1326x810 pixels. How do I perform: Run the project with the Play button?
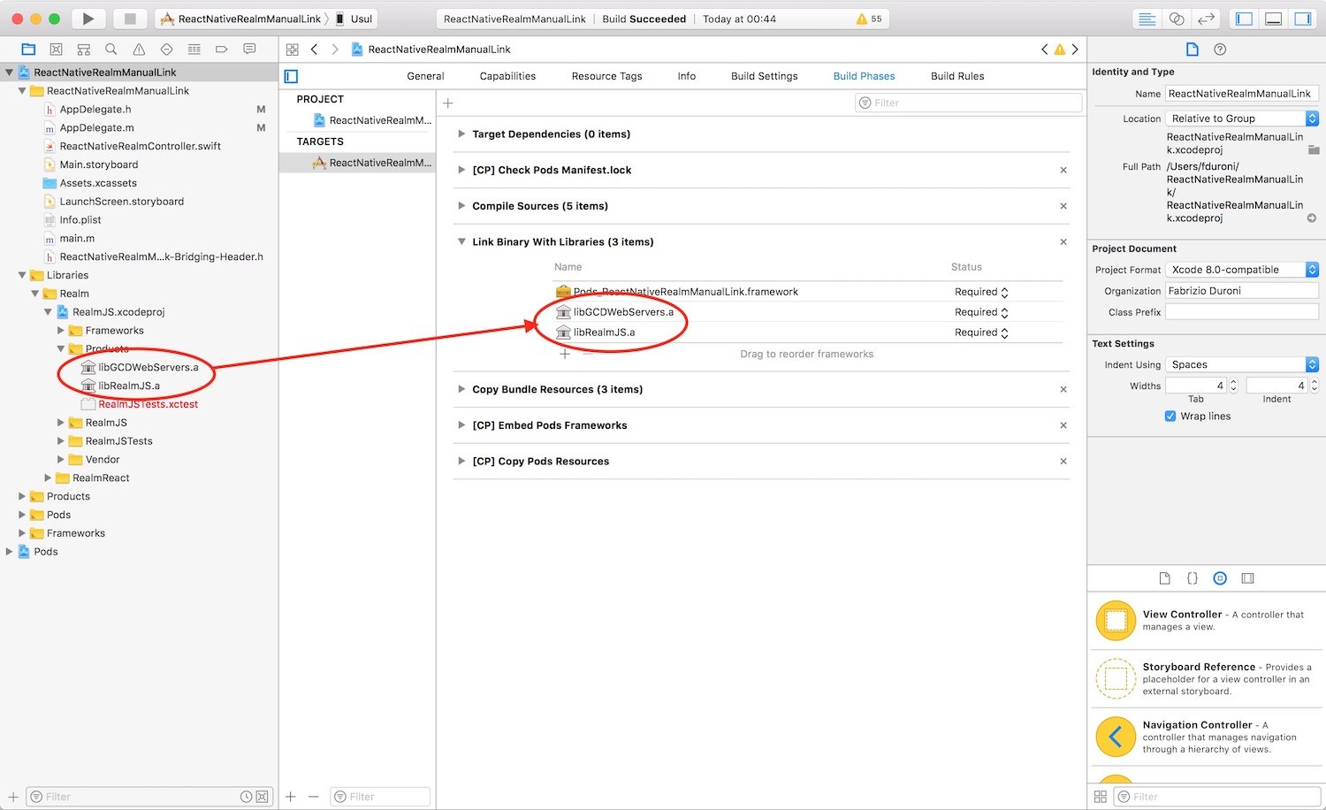(x=88, y=19)
